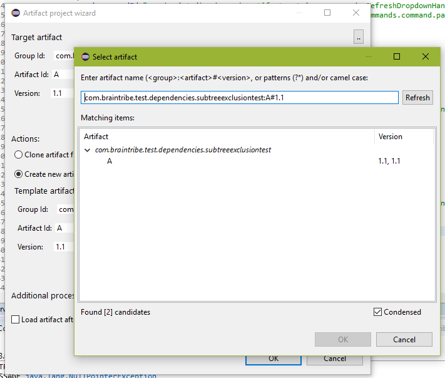This screenshot has width=445, height=378.
Task: Click Cancel in the Select artifact dialog
Action: [x=404, y=340]
